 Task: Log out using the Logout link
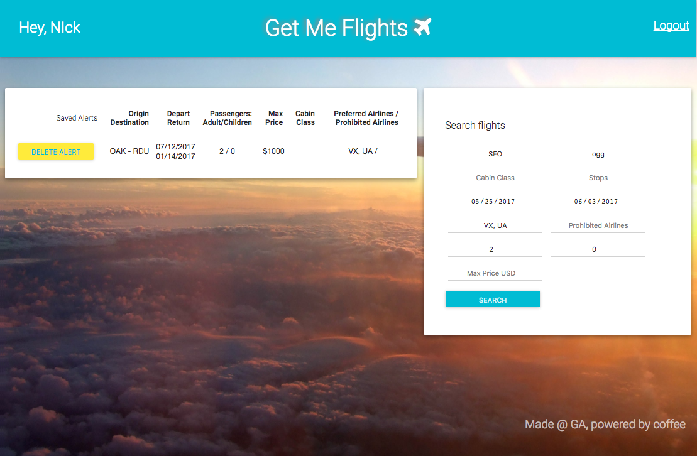point(671,26)
